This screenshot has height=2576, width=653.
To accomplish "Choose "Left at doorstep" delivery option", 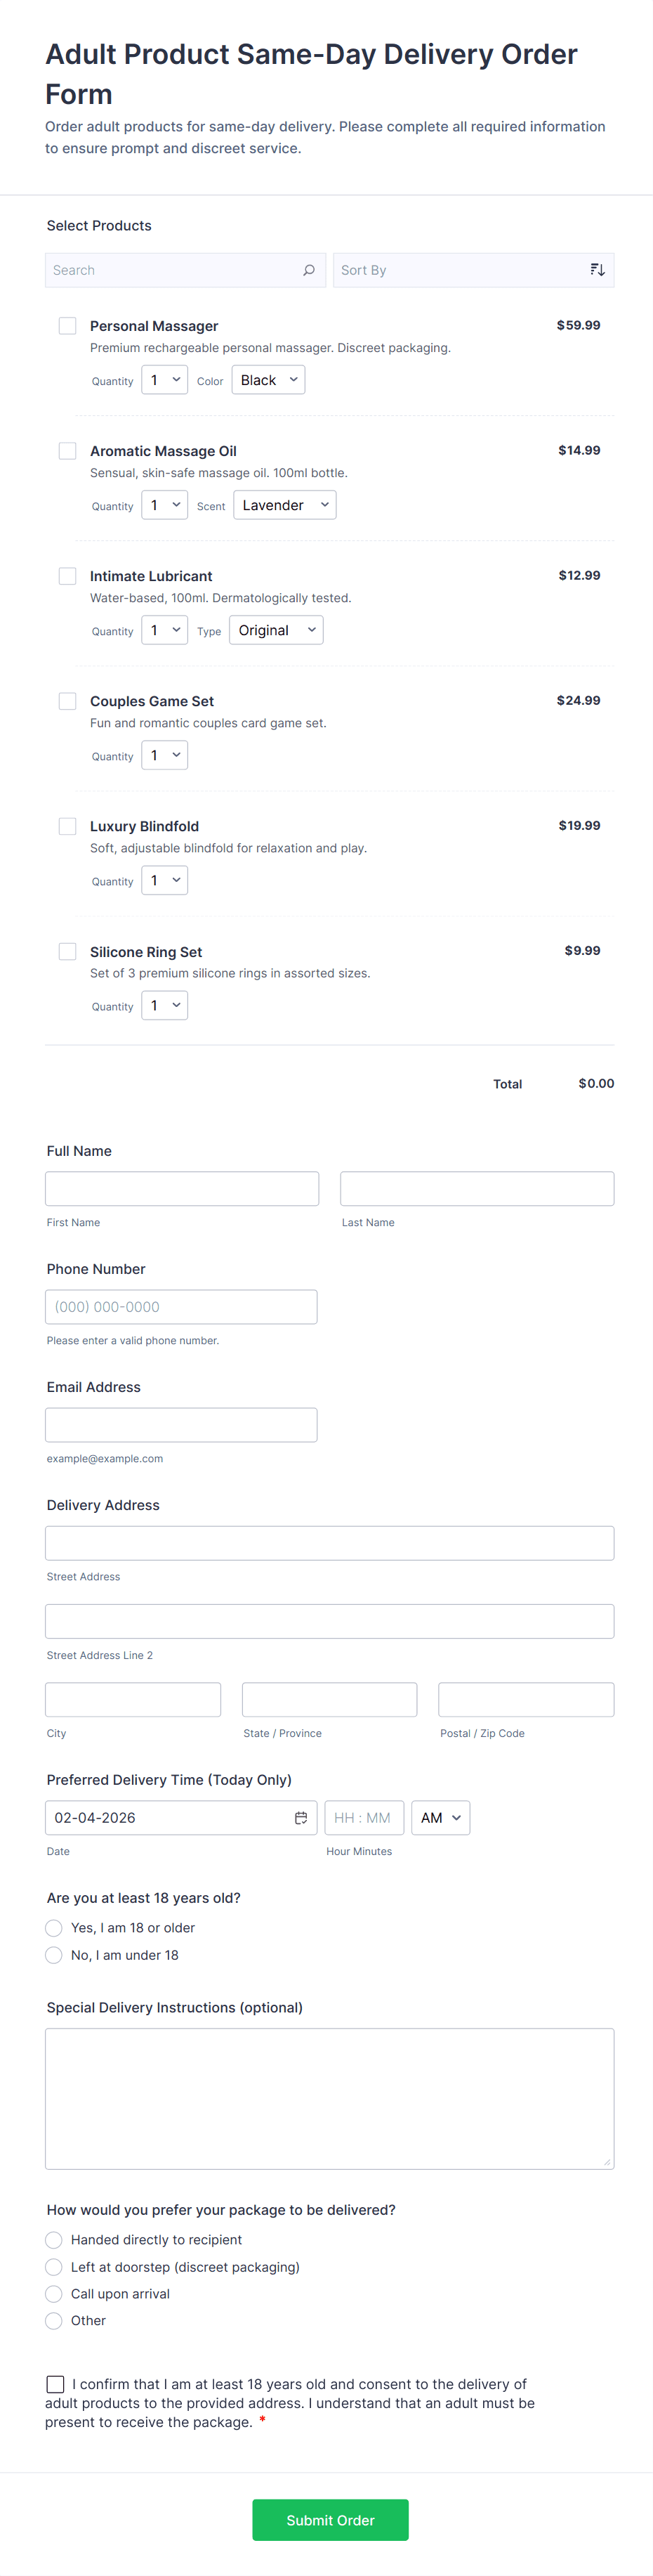I will coord(54,2267).
